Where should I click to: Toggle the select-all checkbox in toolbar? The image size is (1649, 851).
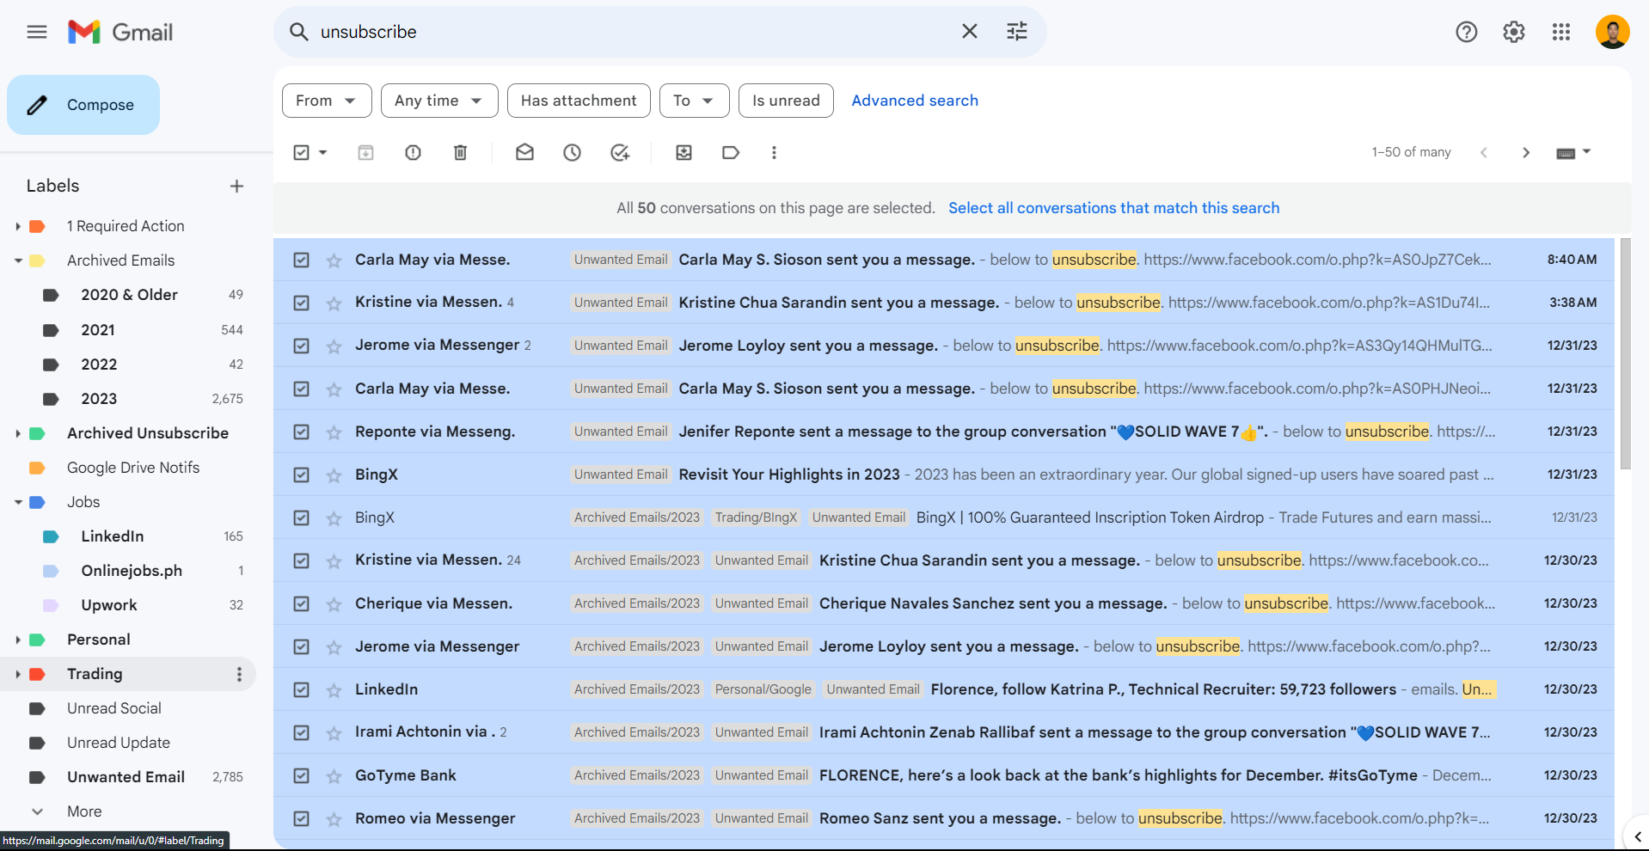[x=302, y=152]
